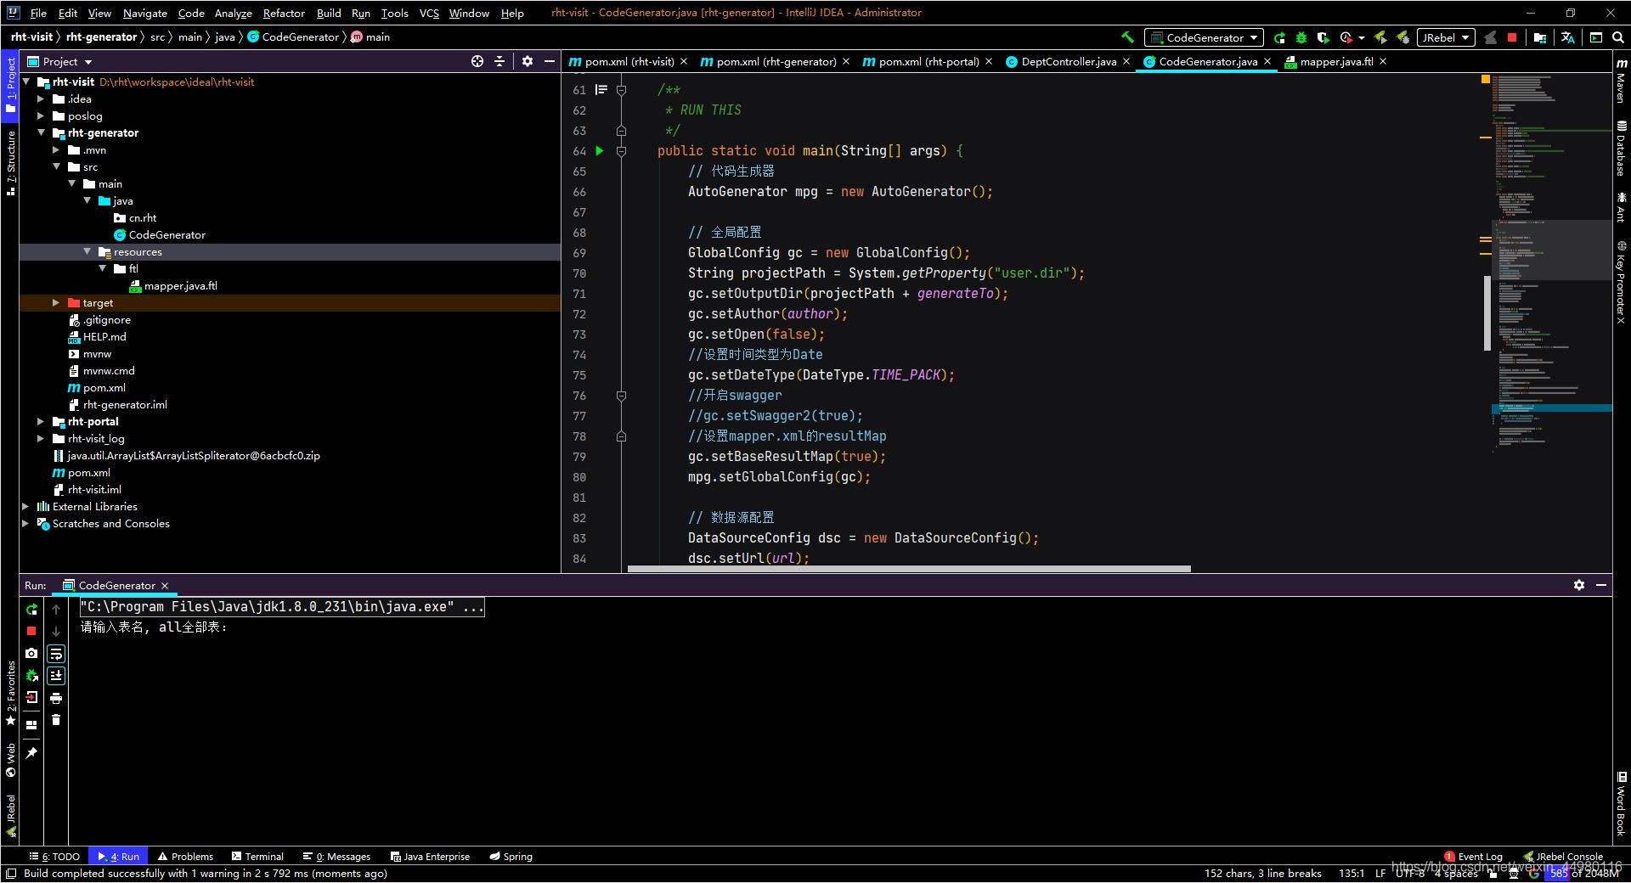
Task: Open Project panel settings gear
Action: (x=528, y=61)
